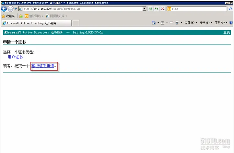Select the Microsoft Active Directory 证书服务 tab
This screenshot has height=153, width=234.
(37, 23)
